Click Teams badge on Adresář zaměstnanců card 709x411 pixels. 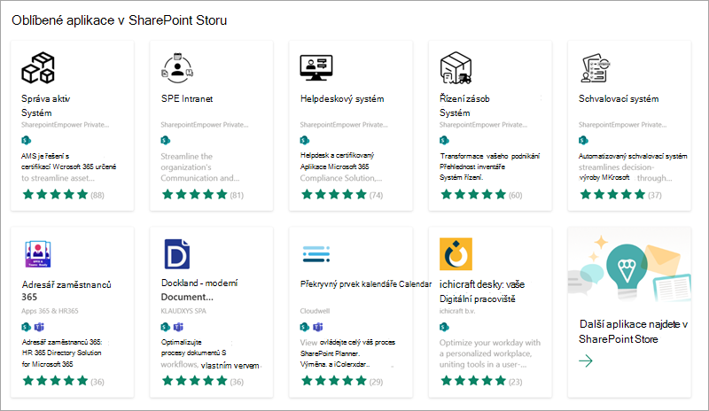pos(39,327)
